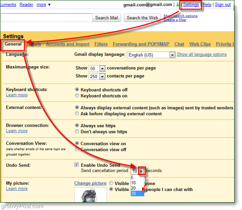242x210 pixels.
Task: Switch to the Filters tab
Action: coord(101,44)
